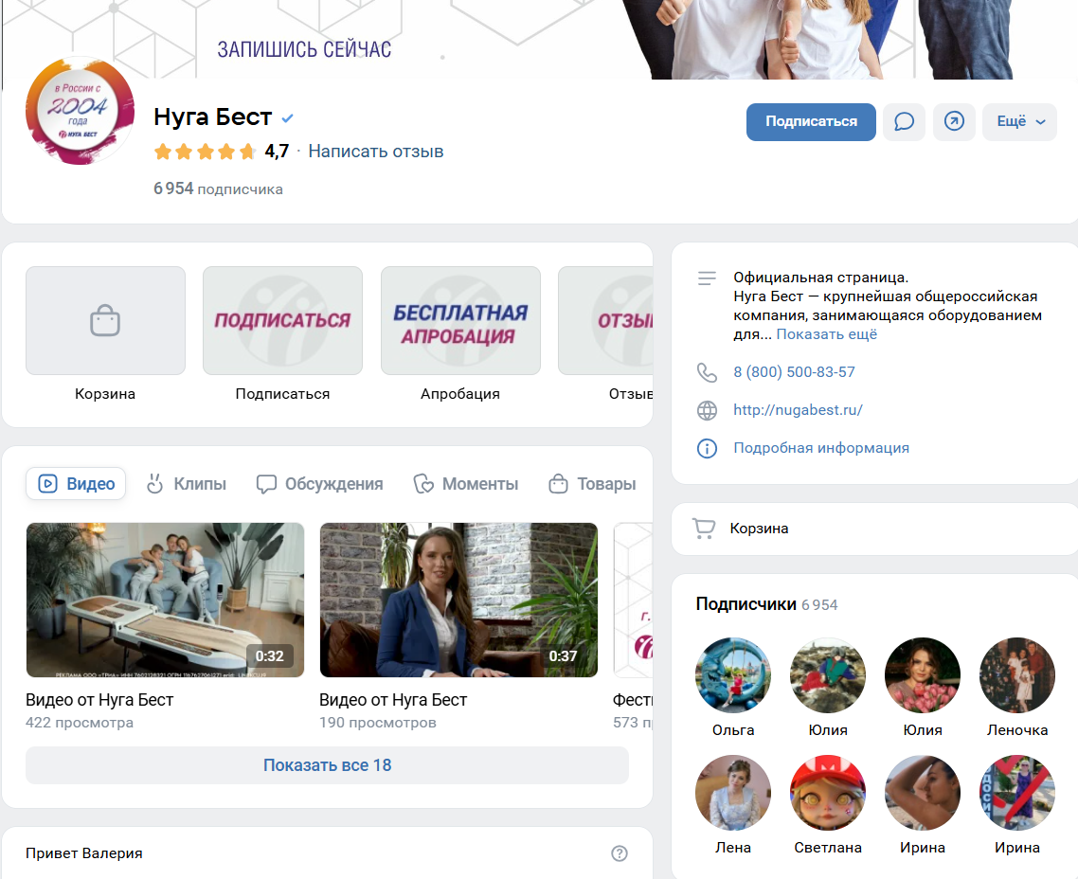Image resolution: width=1078 pixels, height=879 pixels.
Task: Click the Апробация tile caption
Action: [x=460, y=394]
